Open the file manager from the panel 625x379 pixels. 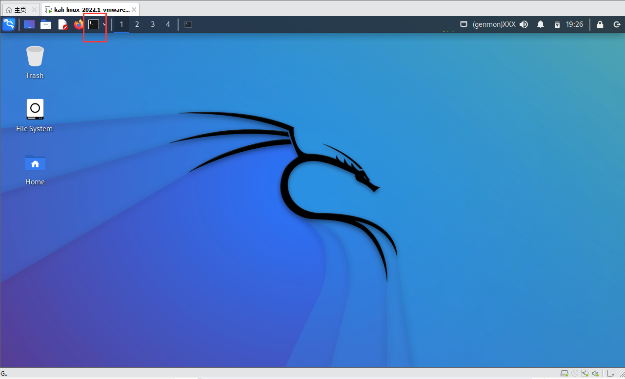tap(46, 24)
